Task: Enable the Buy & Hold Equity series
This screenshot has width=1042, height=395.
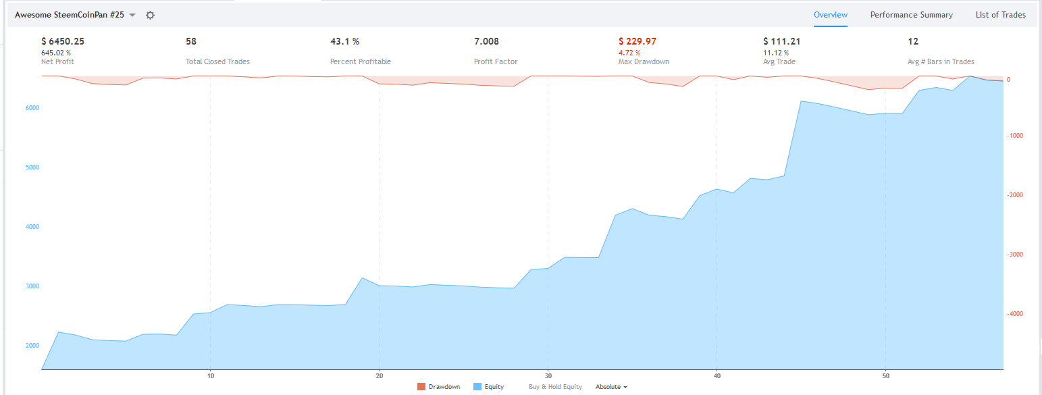Action: (555, 387)
